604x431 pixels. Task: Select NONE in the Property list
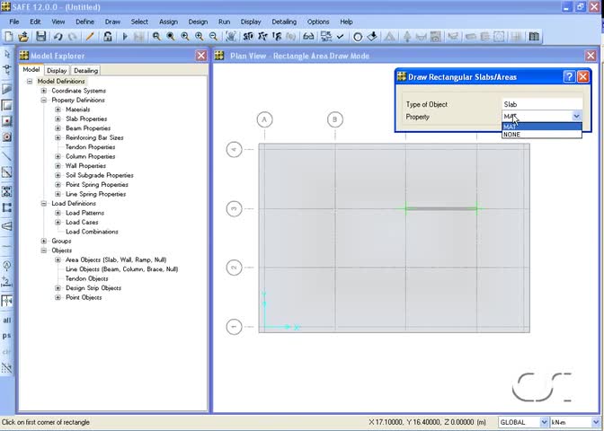tap(542, 135)
